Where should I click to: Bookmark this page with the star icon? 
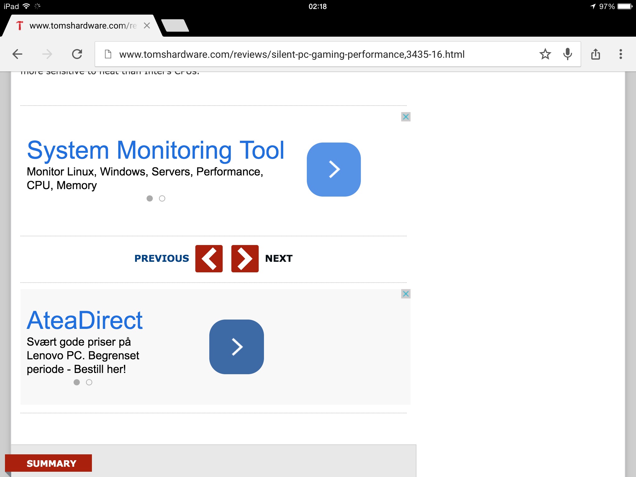click(x=545, y=54)
